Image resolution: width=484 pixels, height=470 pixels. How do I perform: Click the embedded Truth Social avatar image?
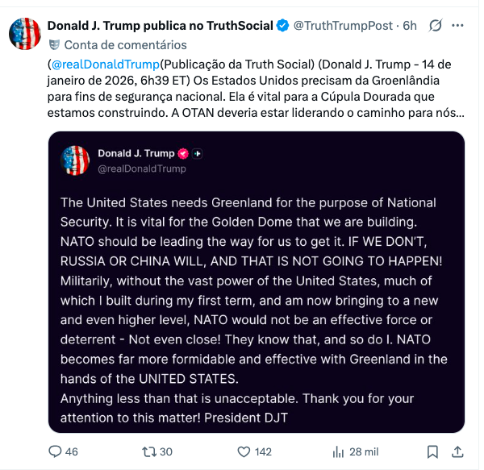point(75,160)
